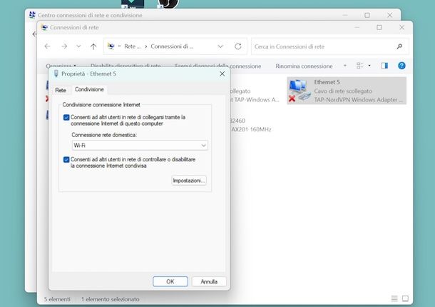Go back in Connessioni di rete window
This screenshot has width=435, height=307.
48,46
